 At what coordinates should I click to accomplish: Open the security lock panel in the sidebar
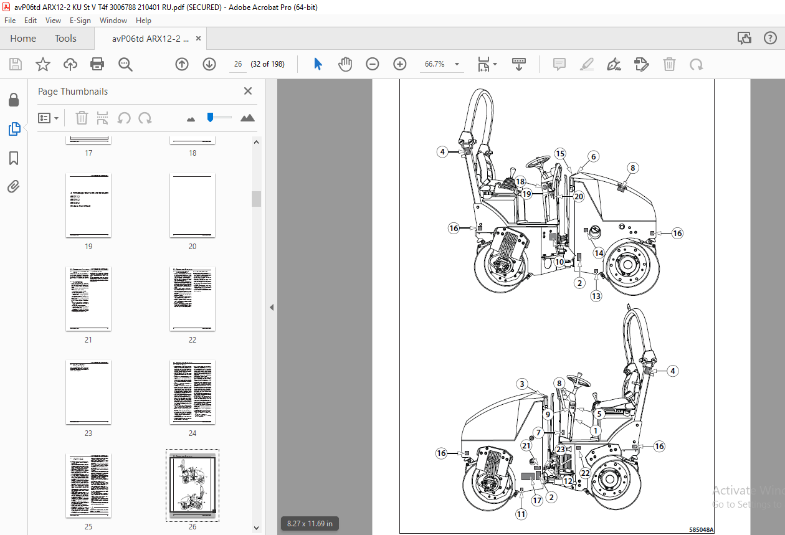[x=14, y=100]
